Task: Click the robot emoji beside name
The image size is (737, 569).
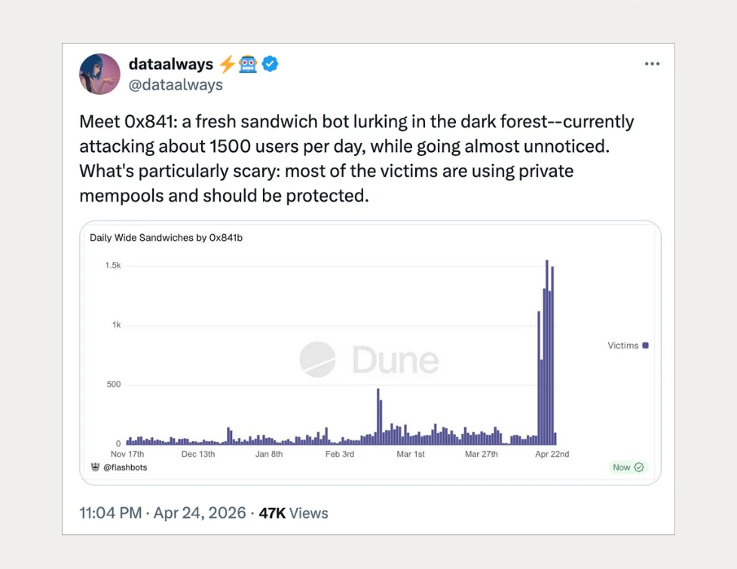Action: 248,64
